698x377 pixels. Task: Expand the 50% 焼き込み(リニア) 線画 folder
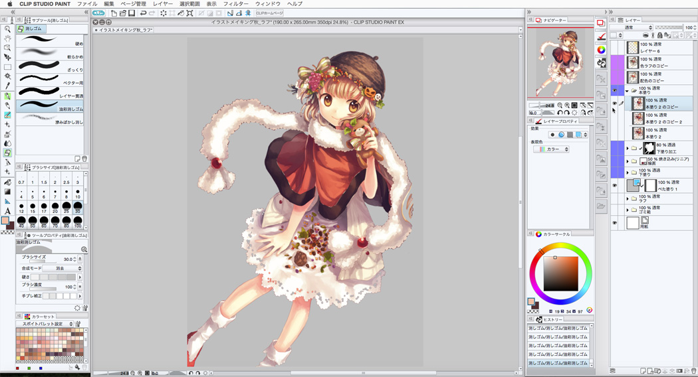[x=628, y=161]
